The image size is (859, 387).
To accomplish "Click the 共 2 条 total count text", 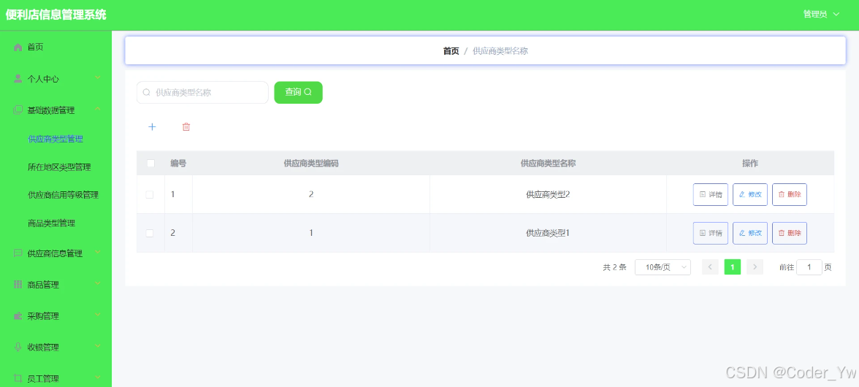I will coord(615,267).
